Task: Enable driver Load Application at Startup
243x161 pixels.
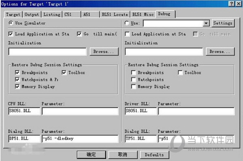Action: pos(127,34)
